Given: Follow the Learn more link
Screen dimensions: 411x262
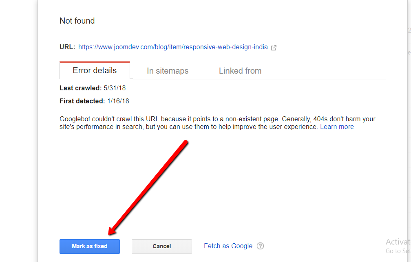Looking at the screenshot, I should pyautogui.click(x=337, y=127).
